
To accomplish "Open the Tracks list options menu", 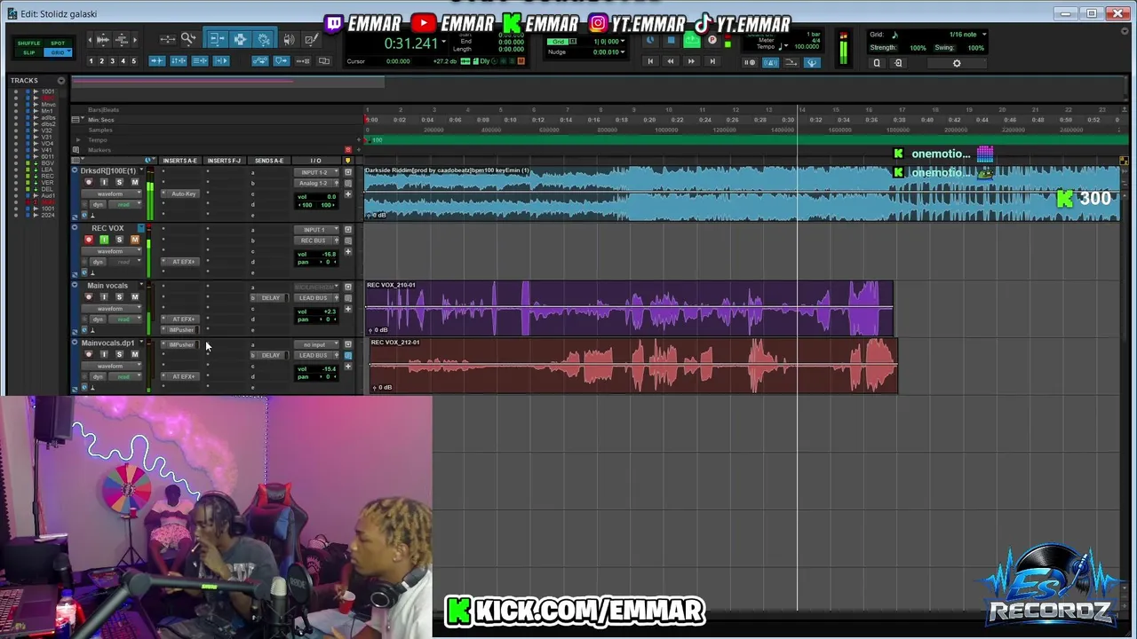I will pyautogui.click(x=61, y=81).
